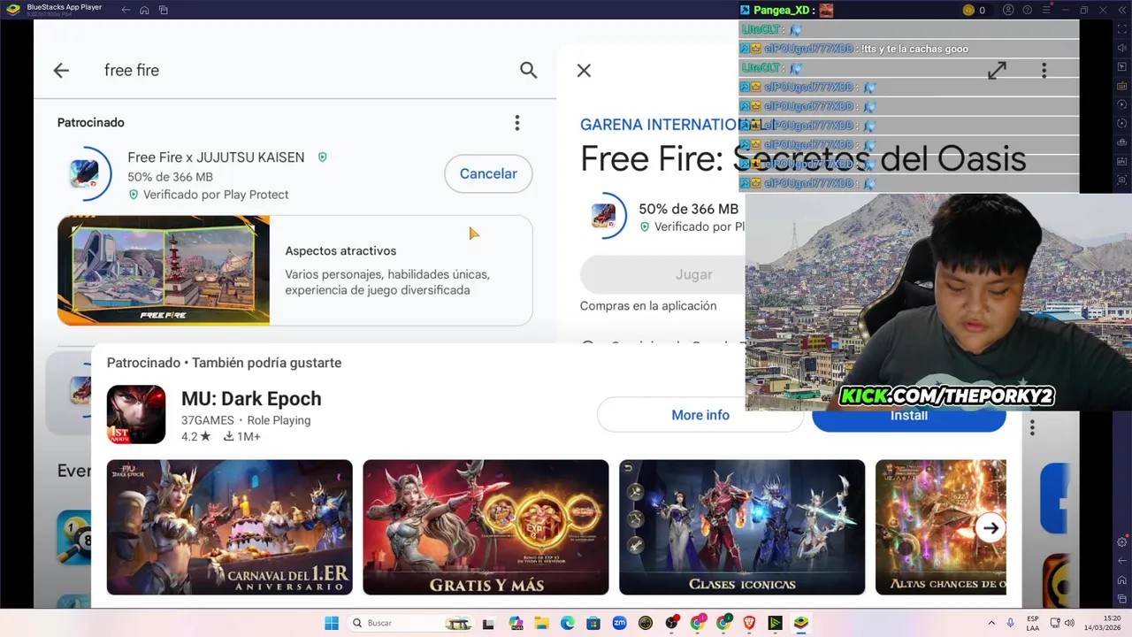Open the BlueStacks coin balance
This screenshot has height=637, width=1132.
pyautogui.click(x=975, y=10)
